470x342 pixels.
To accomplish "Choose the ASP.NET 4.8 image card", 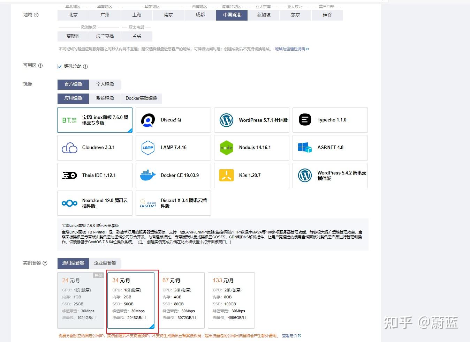I will click(x=330, y=148).
